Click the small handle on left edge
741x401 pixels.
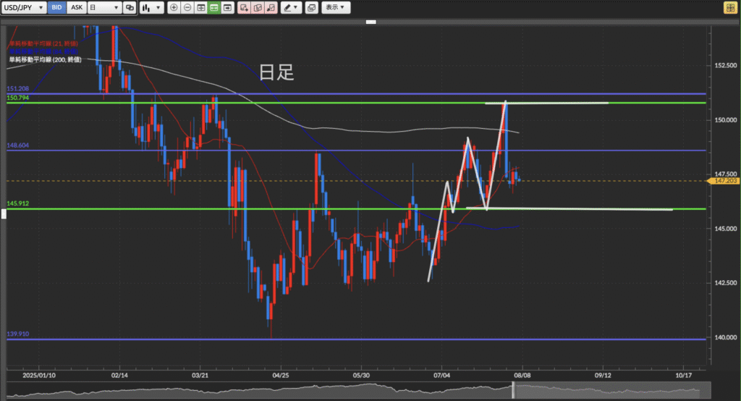[x=4, y=214]
